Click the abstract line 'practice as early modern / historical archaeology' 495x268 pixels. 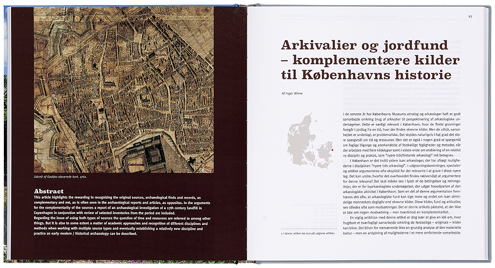(86, 234)
